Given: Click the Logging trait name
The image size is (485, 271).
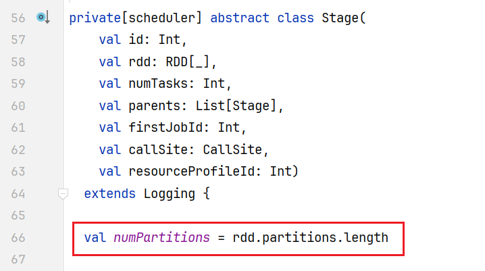Looking at the screenshot, I should (x=169, y=194).
